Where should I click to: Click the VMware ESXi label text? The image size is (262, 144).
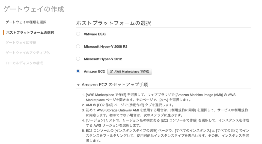tap(95, 34)
